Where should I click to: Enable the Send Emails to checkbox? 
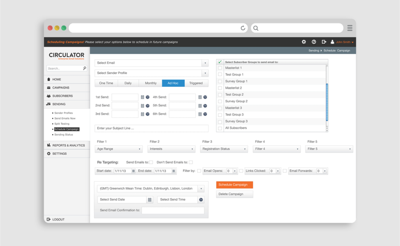coord(151,162)
